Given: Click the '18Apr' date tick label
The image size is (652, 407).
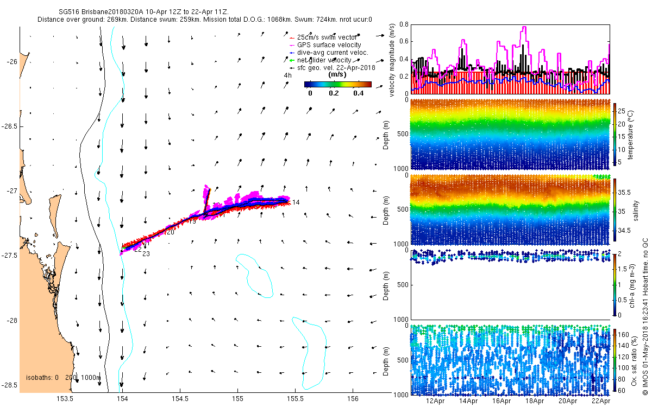Looking at the screenshot, I should tap(535, 401).
